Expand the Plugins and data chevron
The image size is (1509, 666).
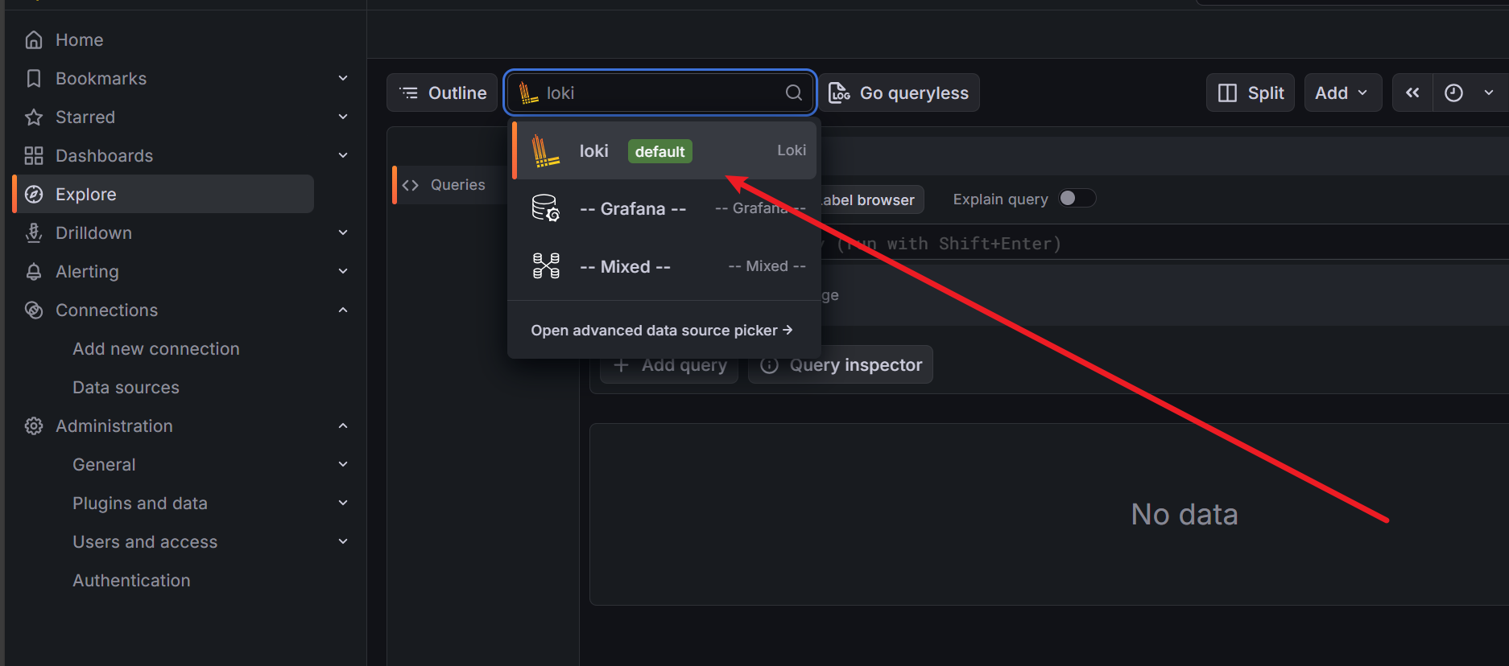(x=343, y=503)
